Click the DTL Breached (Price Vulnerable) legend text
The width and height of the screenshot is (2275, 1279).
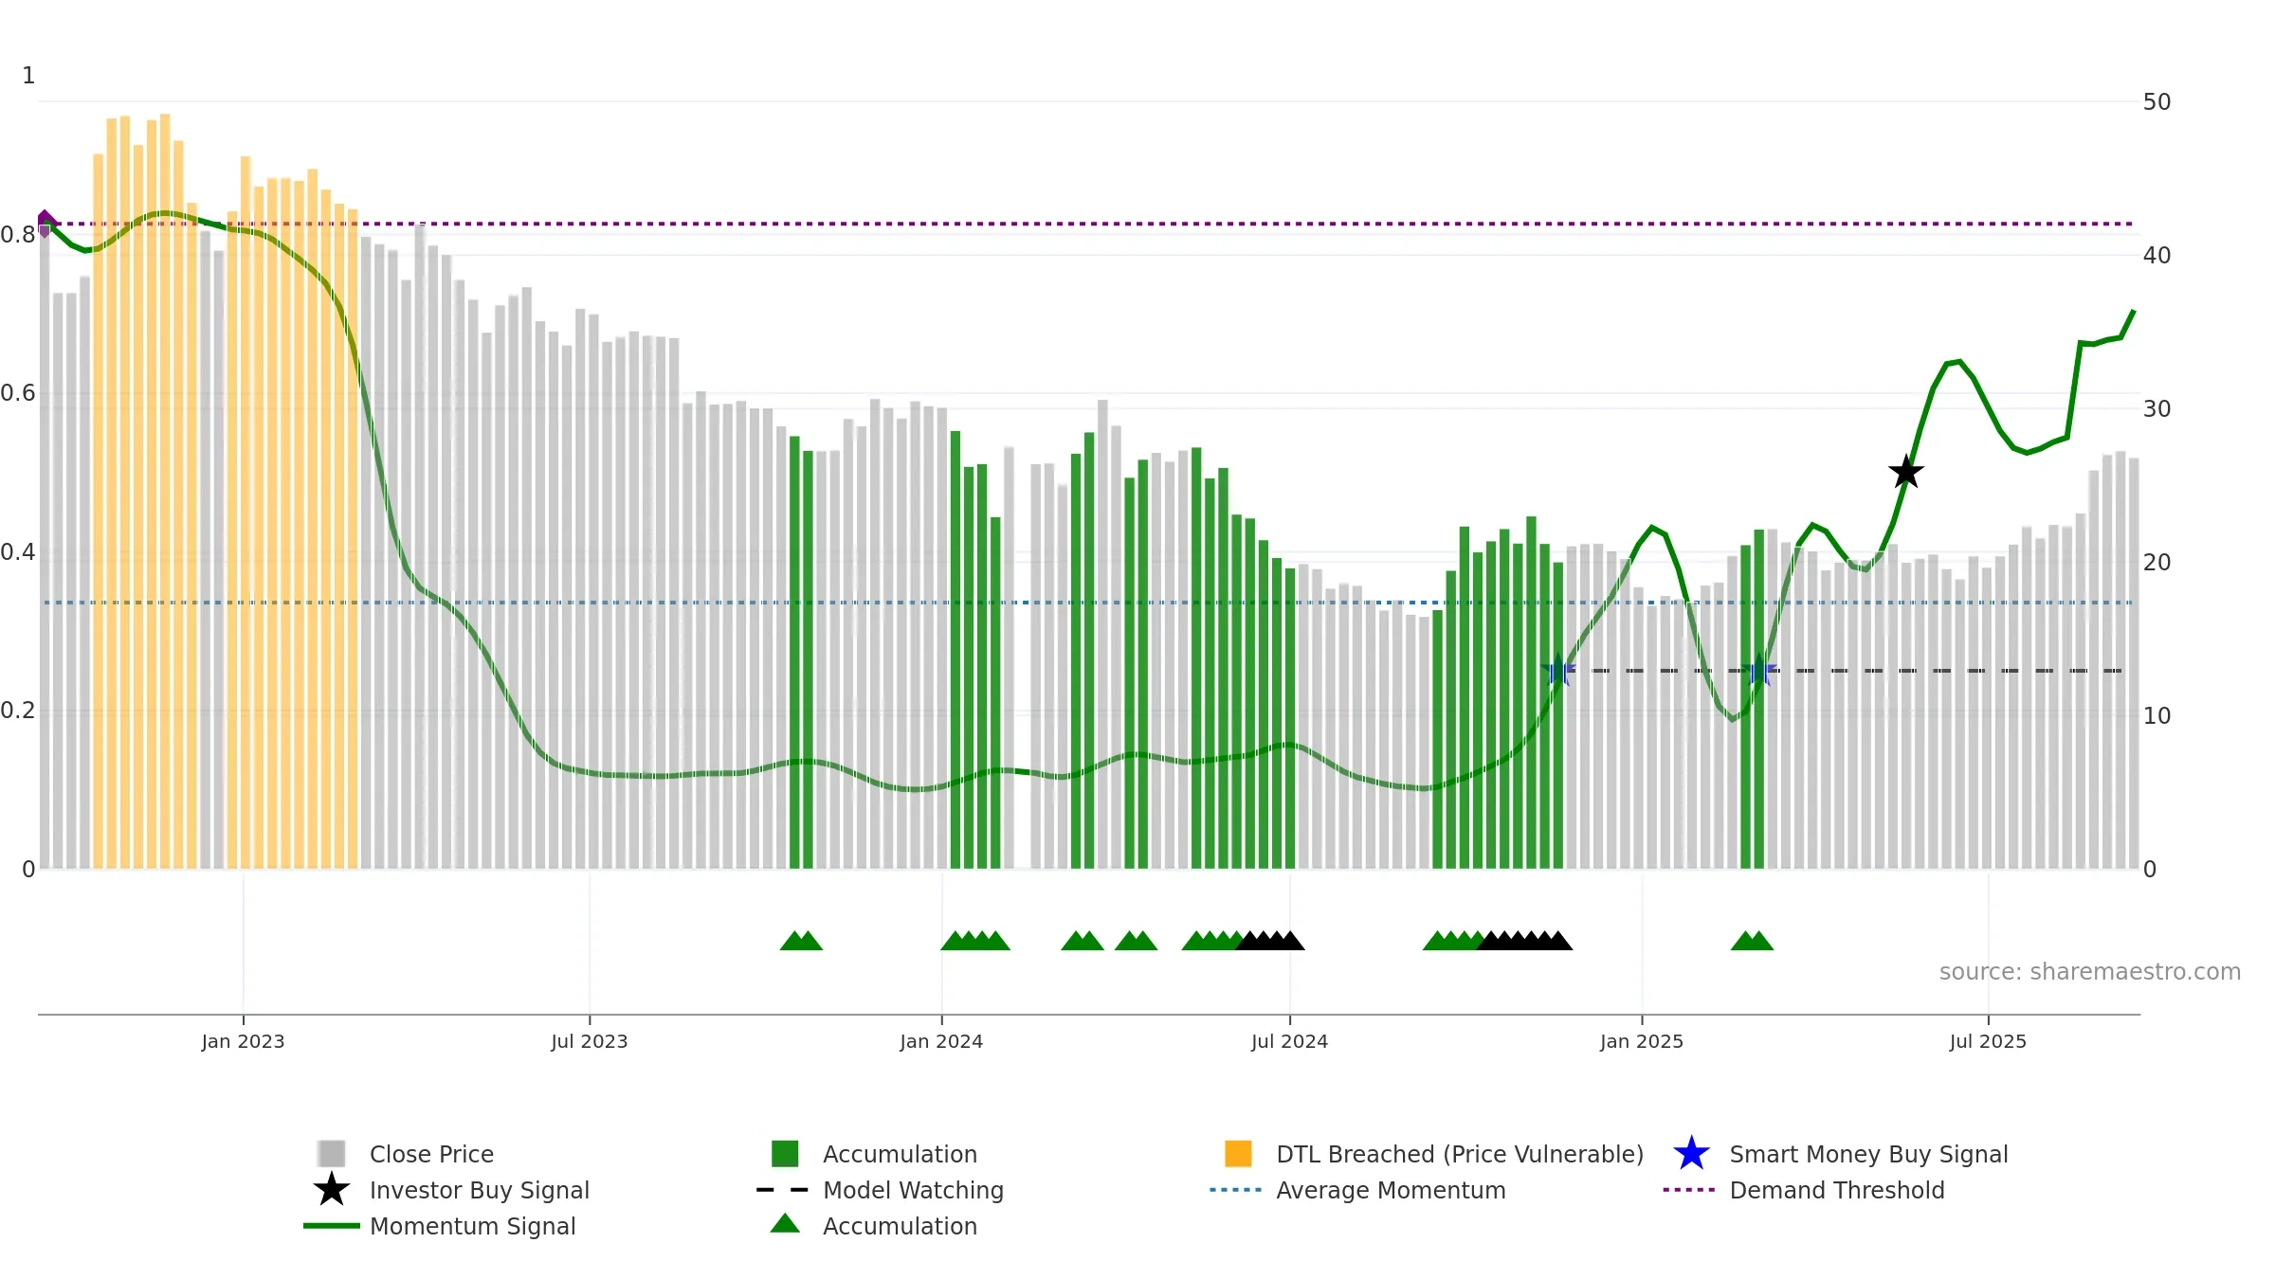point(1460,1154)
